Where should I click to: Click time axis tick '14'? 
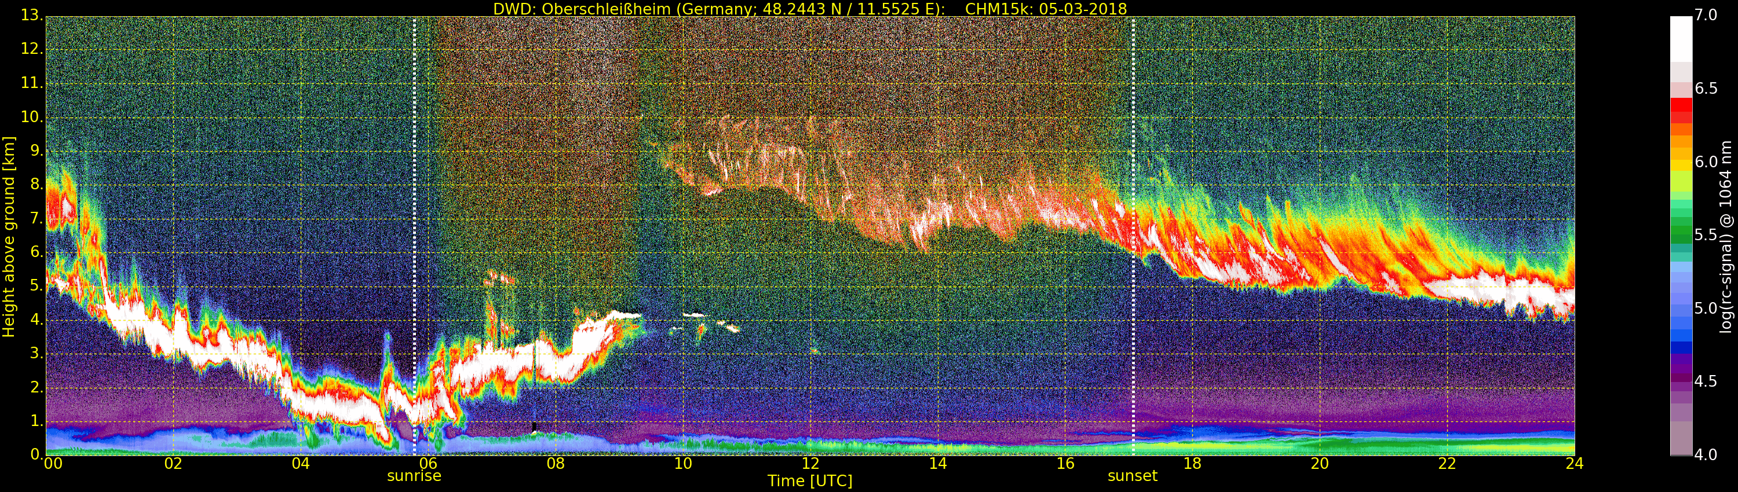coord(938,464)
